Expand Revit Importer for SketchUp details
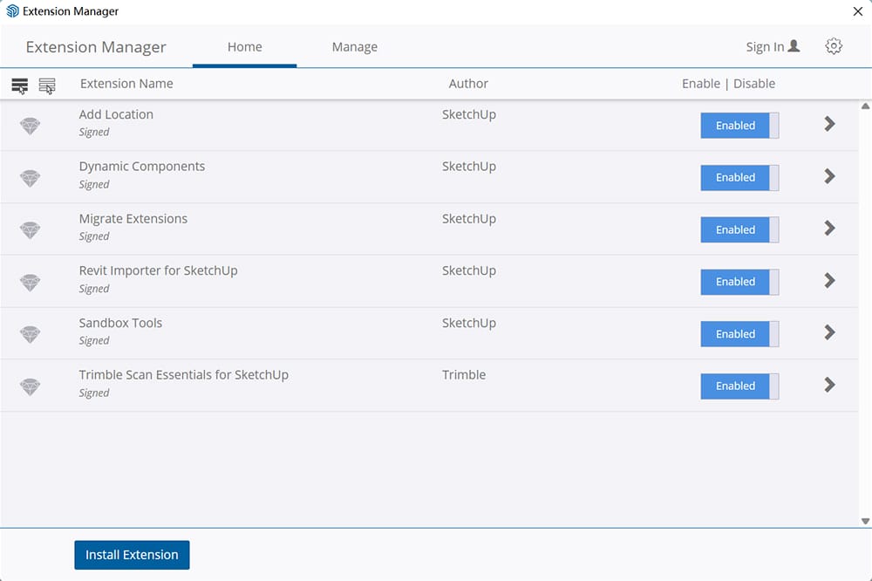Screen dimensions: 872x581 (x=829, y=281)
